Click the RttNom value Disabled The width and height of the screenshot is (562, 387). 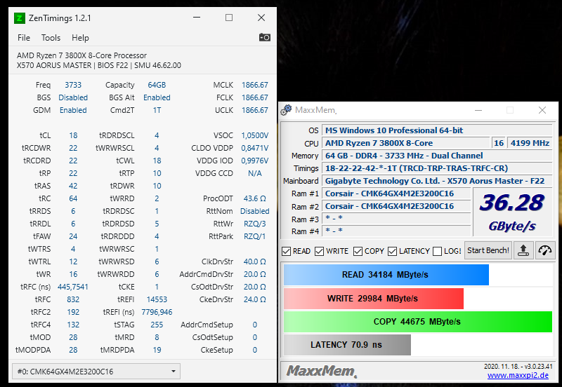(x=255, y=211)
